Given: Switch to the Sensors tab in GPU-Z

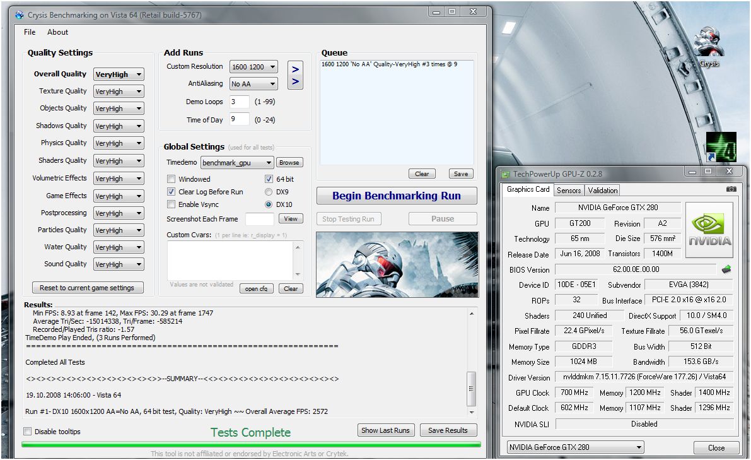Looking at the screenshot, I should (569, 190).
